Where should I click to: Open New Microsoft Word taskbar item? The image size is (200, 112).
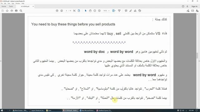pos(87,110)
